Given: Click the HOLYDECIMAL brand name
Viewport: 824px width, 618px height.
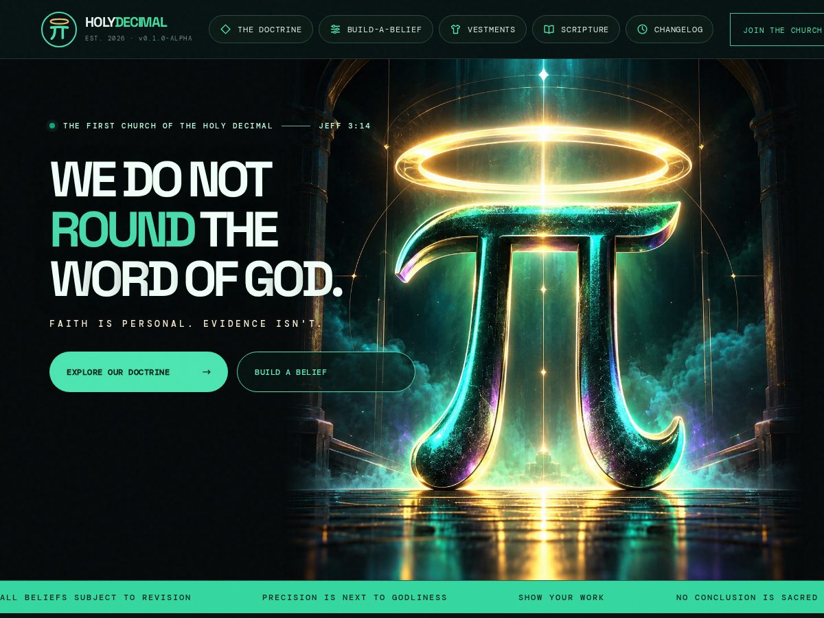Looking at the screenshot, I should click(126, 23).
